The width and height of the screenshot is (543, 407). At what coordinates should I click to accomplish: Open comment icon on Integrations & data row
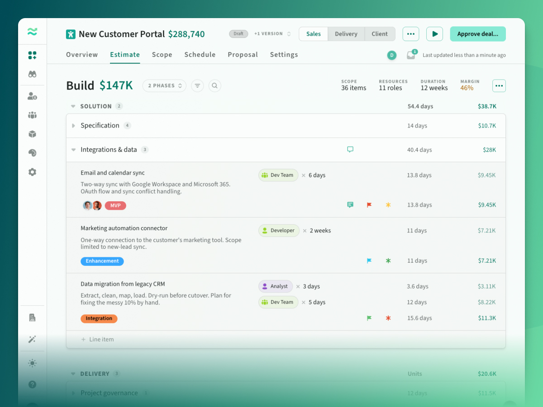coord(350,150)
